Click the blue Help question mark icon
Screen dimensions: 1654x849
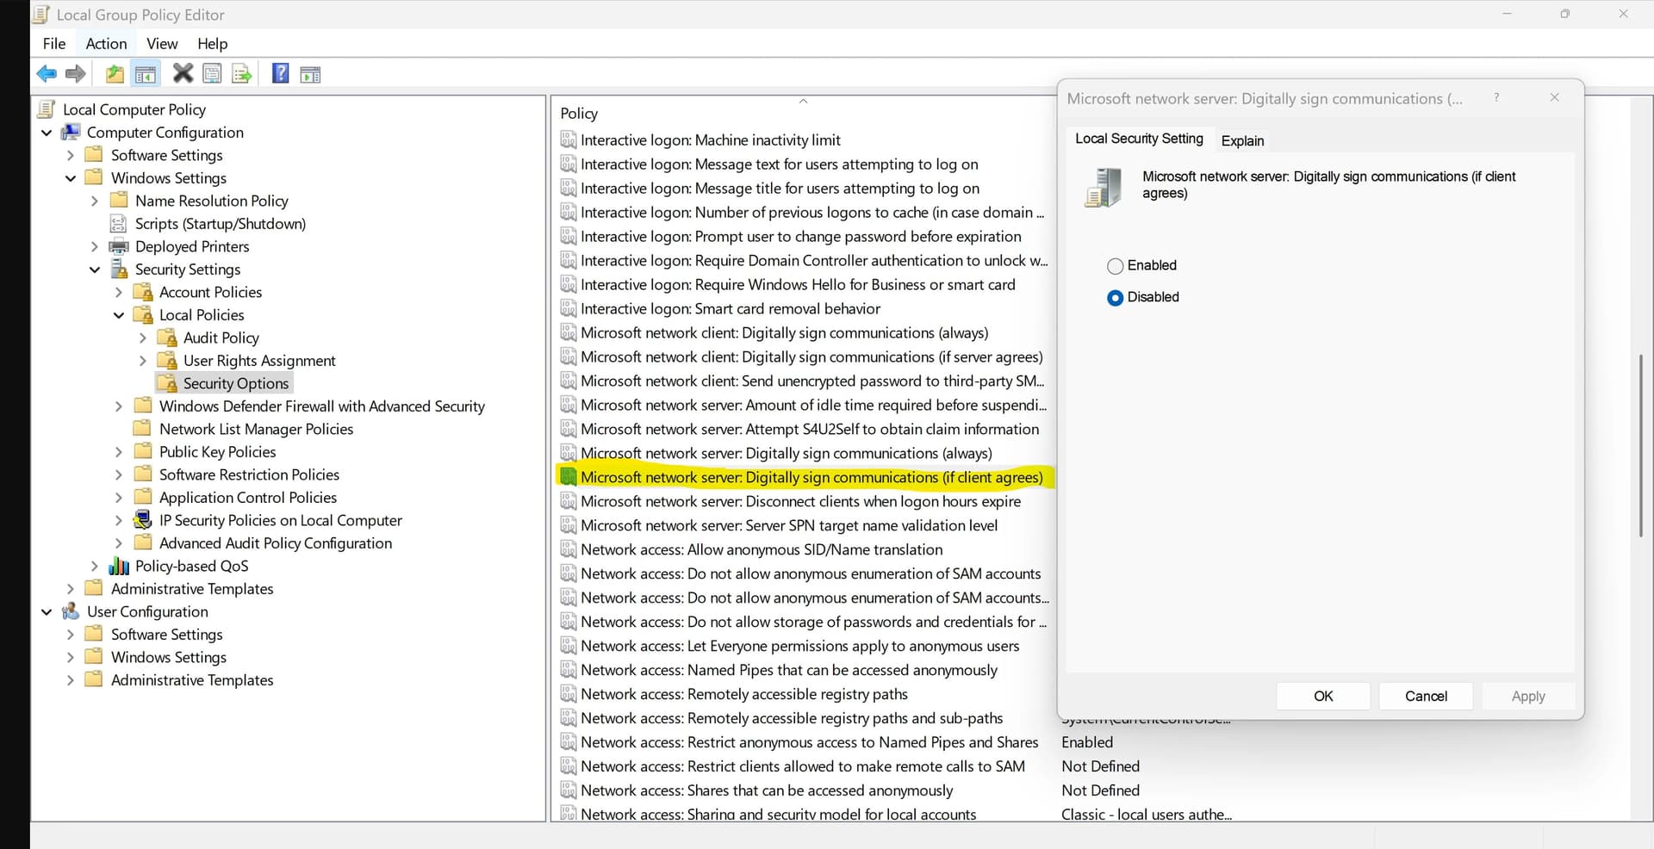coord(280,74)
